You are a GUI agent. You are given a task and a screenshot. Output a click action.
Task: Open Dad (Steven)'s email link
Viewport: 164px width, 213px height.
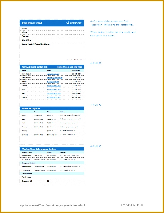tap(55, 78)
